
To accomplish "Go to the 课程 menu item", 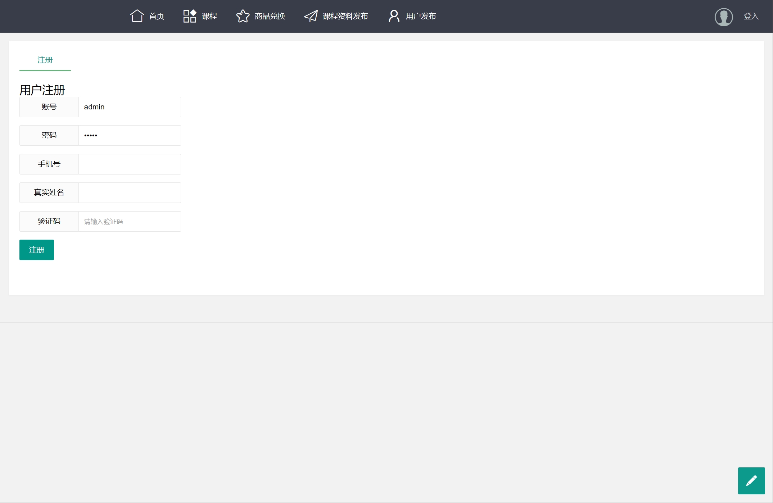I will (x=209, y=16).
